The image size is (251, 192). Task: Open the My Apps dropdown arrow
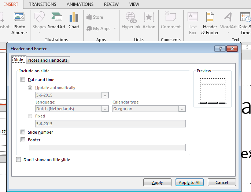pos(115,29)
